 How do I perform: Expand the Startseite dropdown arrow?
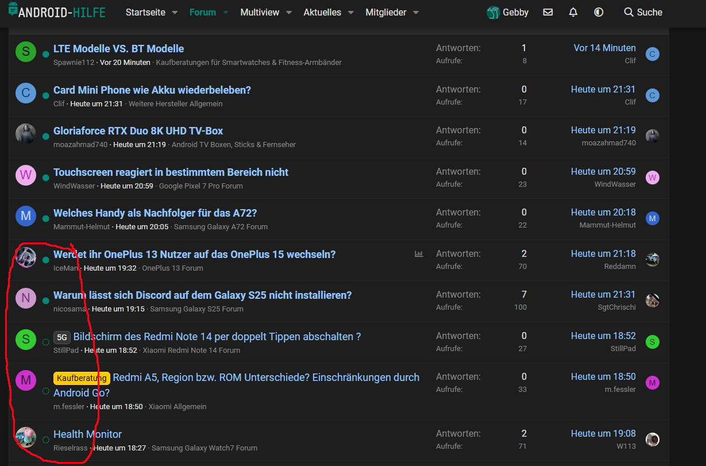[175, 13]
